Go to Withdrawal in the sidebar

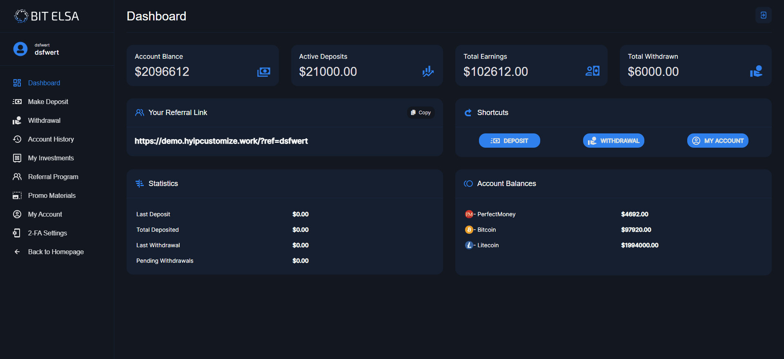[x=44, y=120]
